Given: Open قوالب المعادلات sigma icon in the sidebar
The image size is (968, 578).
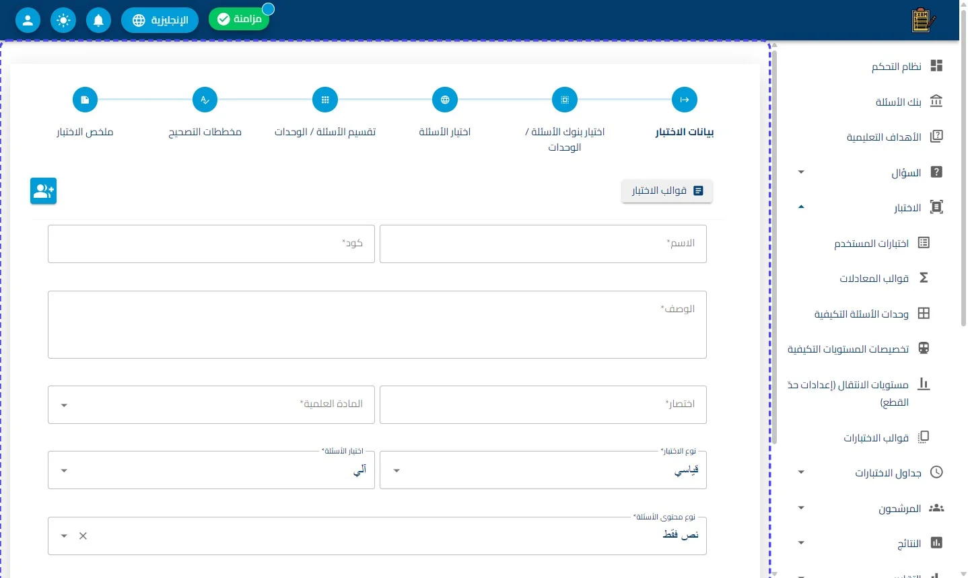Looking at the screenshot, I should pos(924,278).
